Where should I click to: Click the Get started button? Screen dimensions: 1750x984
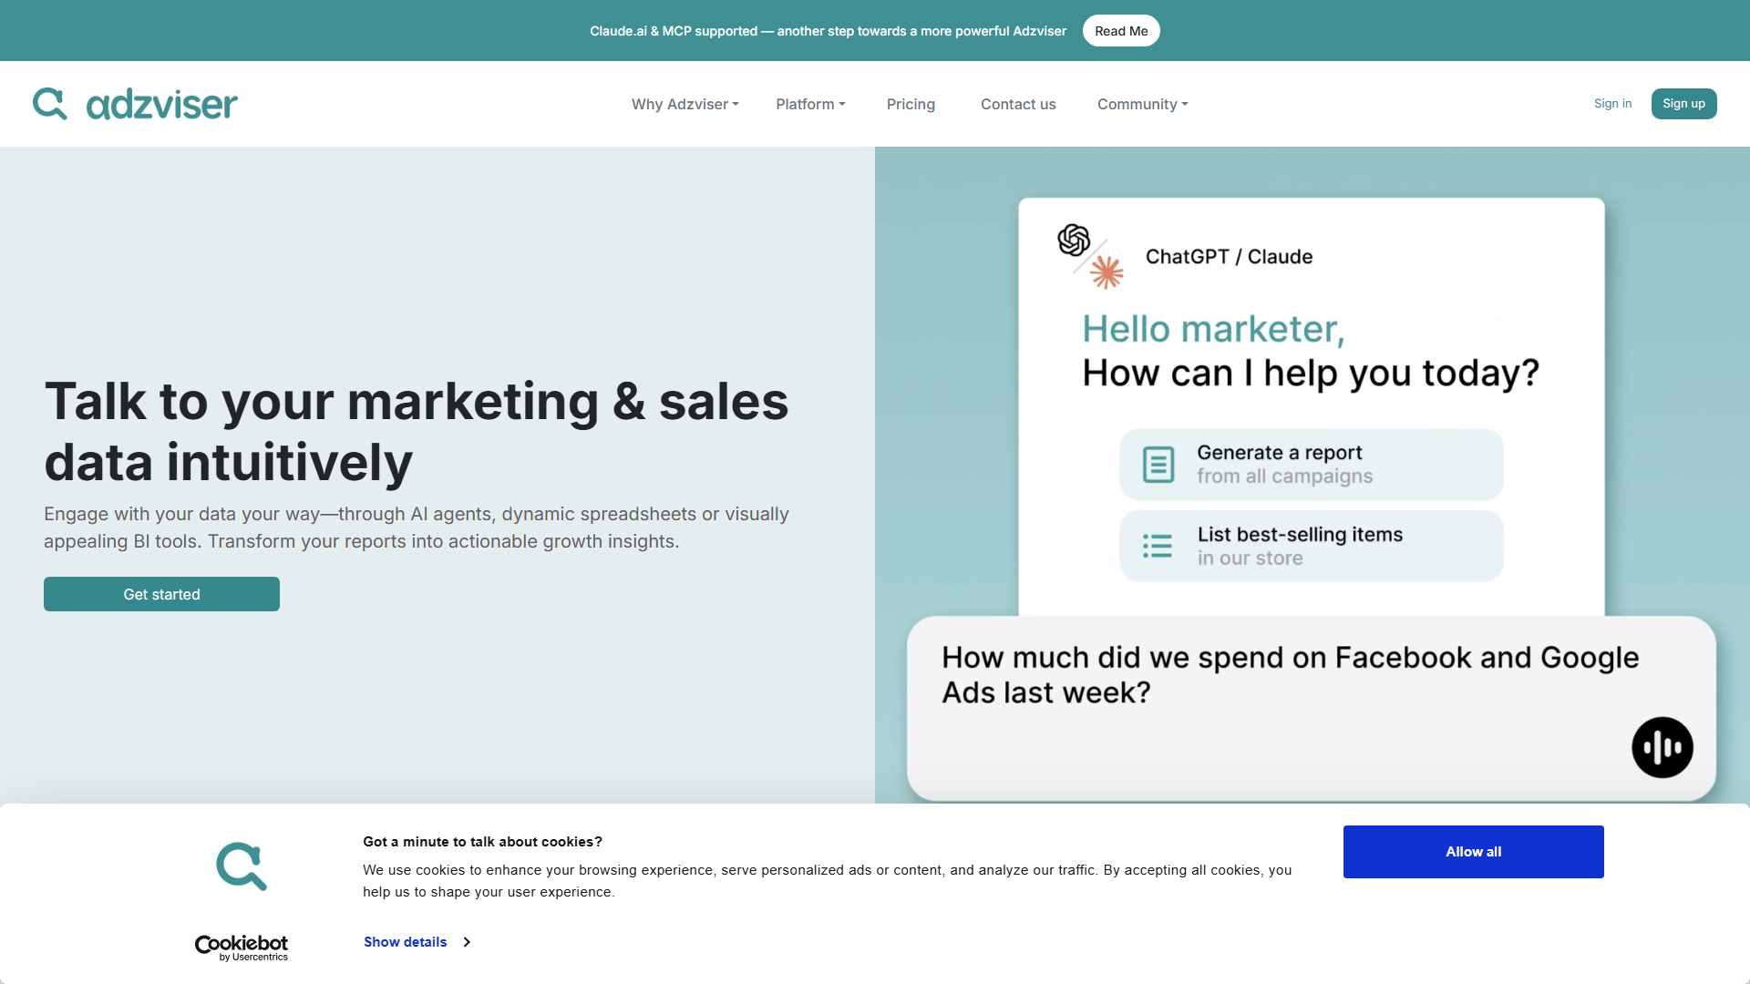coord(161,594)
